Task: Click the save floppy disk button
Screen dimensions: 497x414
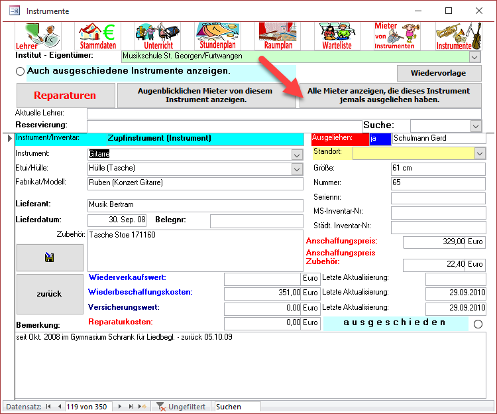Action: click(50, 257)
